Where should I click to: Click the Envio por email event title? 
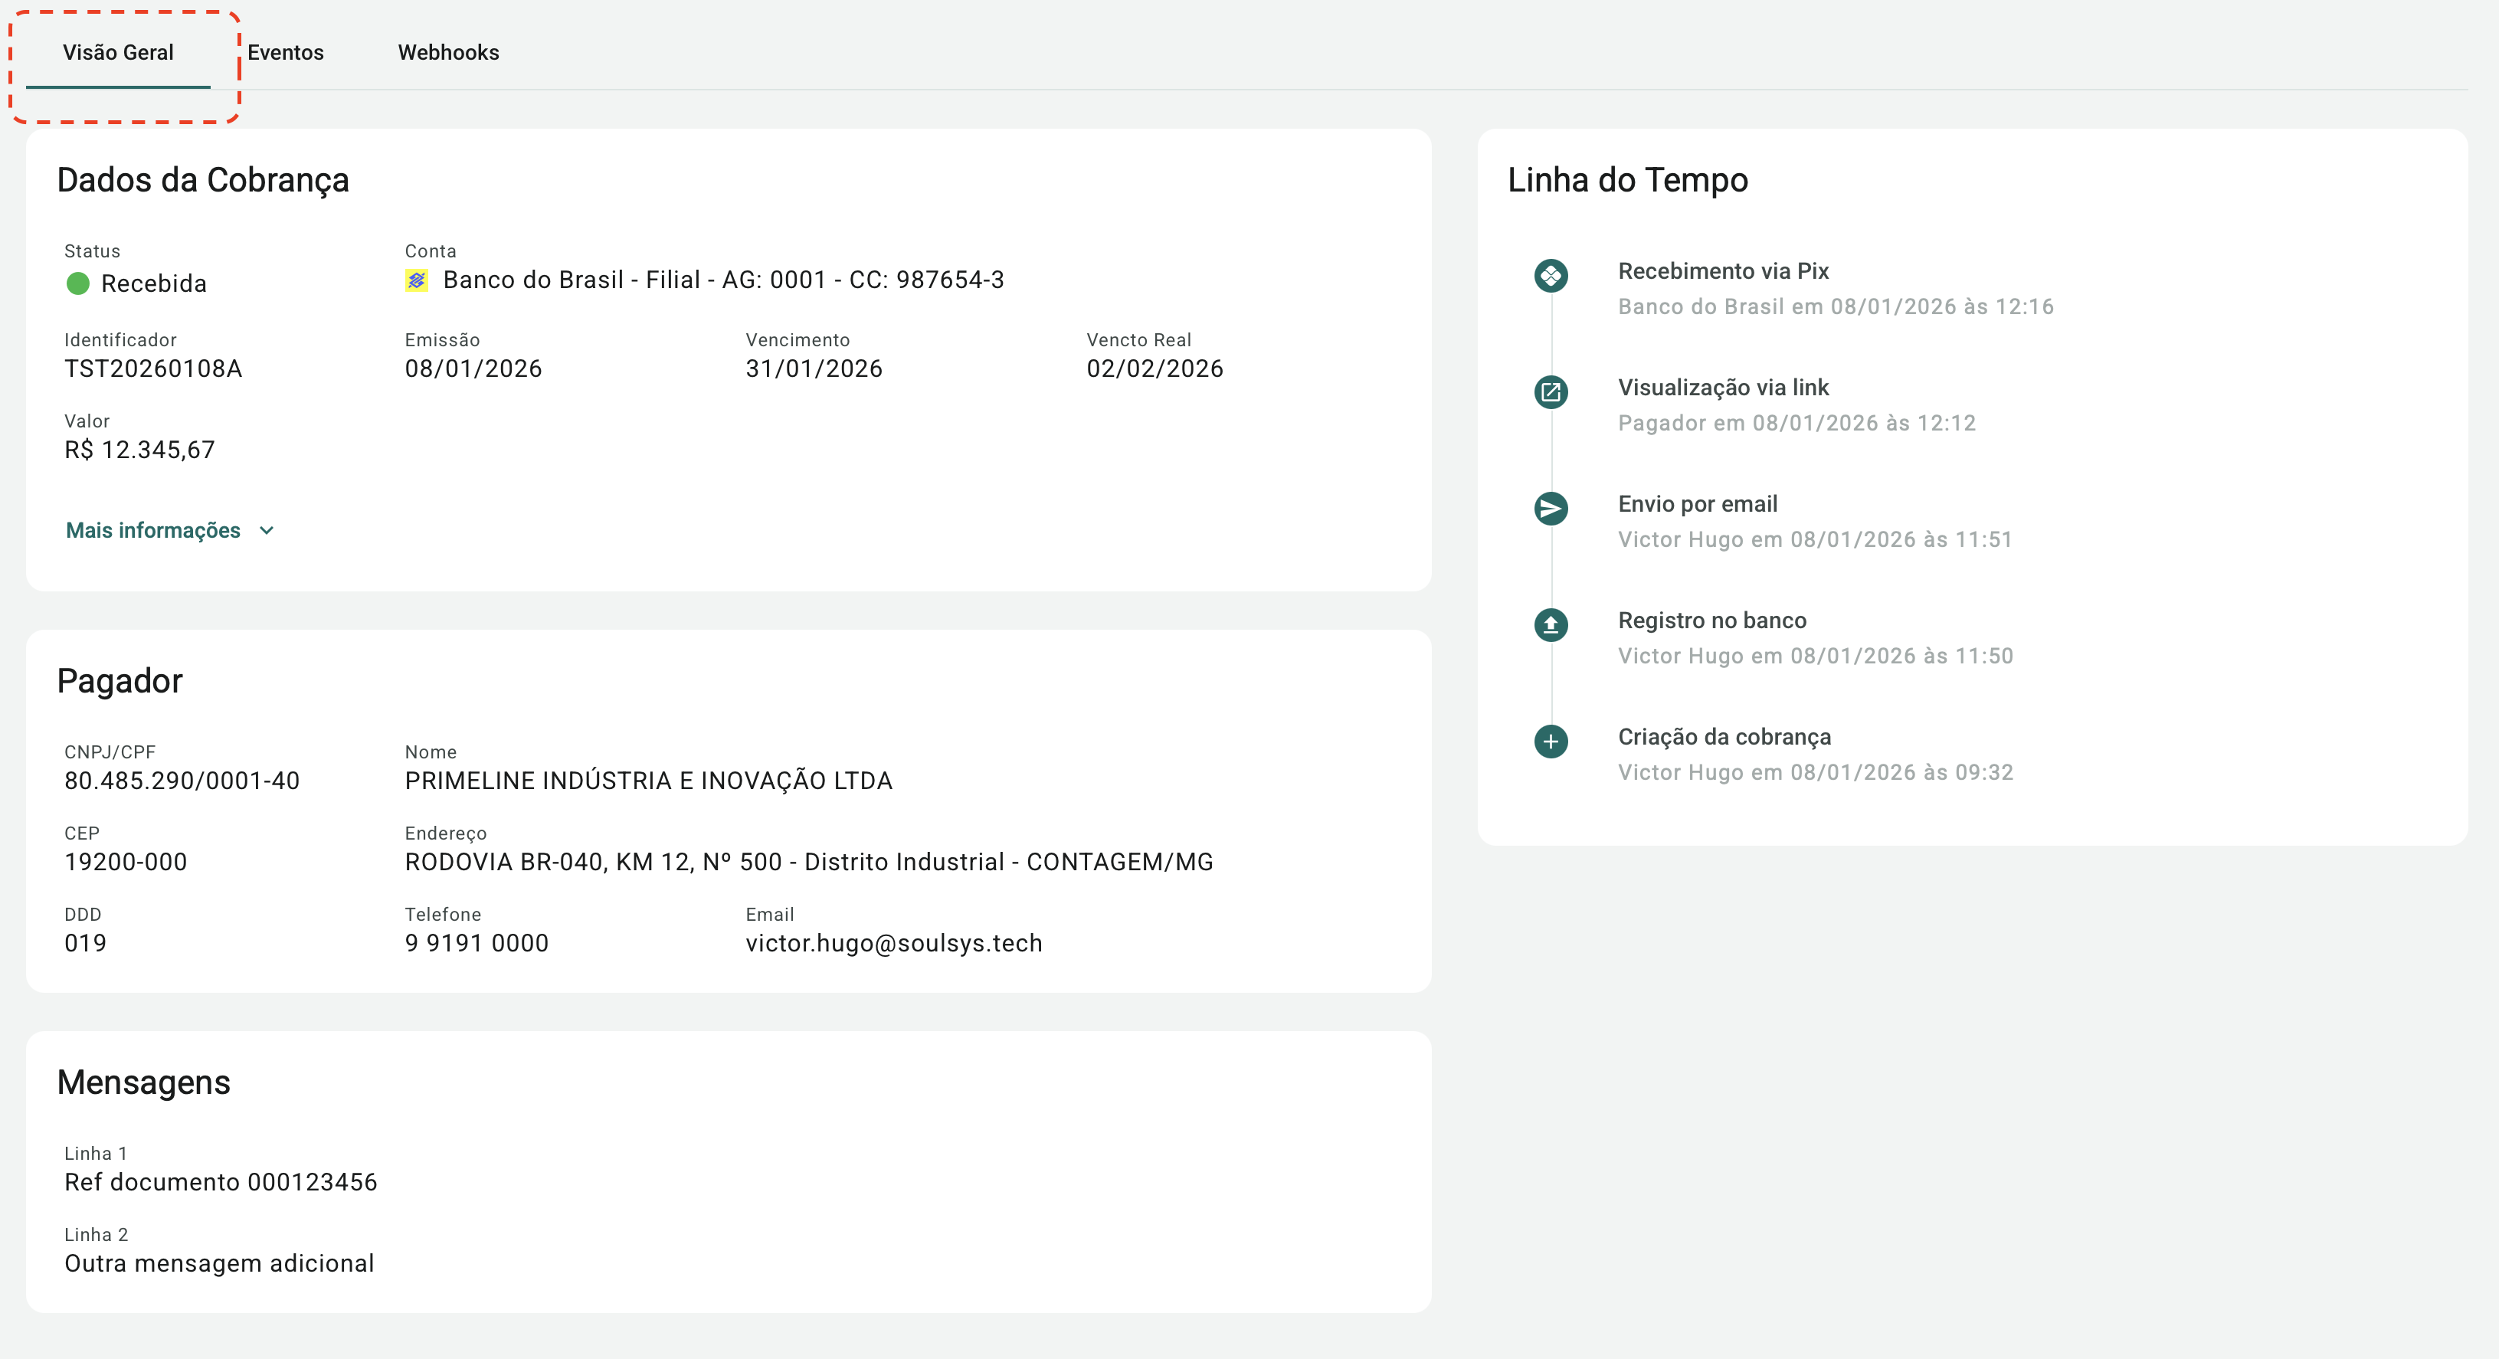(x=1697, y=504)
